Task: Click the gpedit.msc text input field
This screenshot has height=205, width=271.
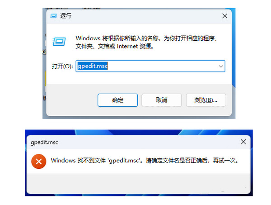Action: click(150, 66)
